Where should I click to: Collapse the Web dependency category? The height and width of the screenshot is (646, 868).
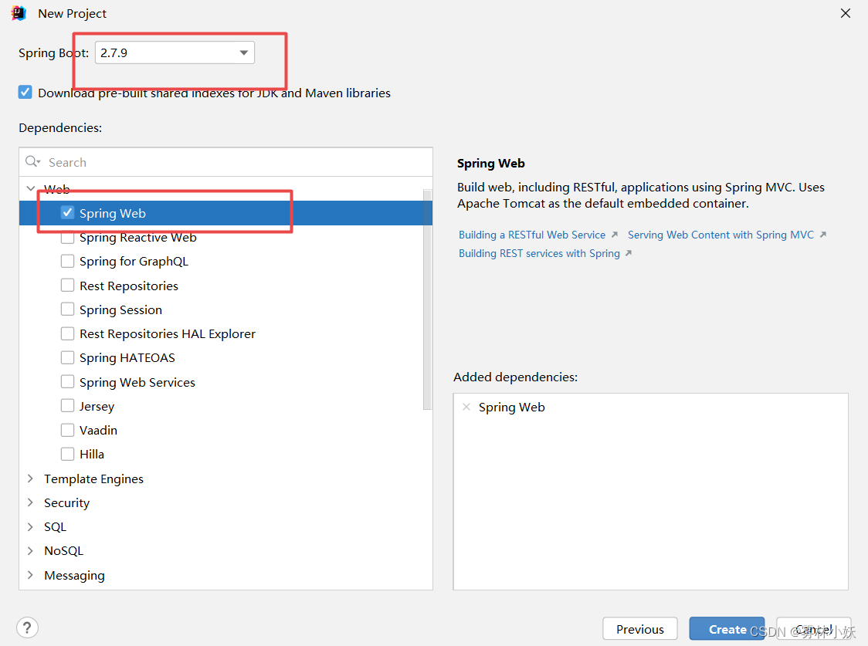point(31,188)
